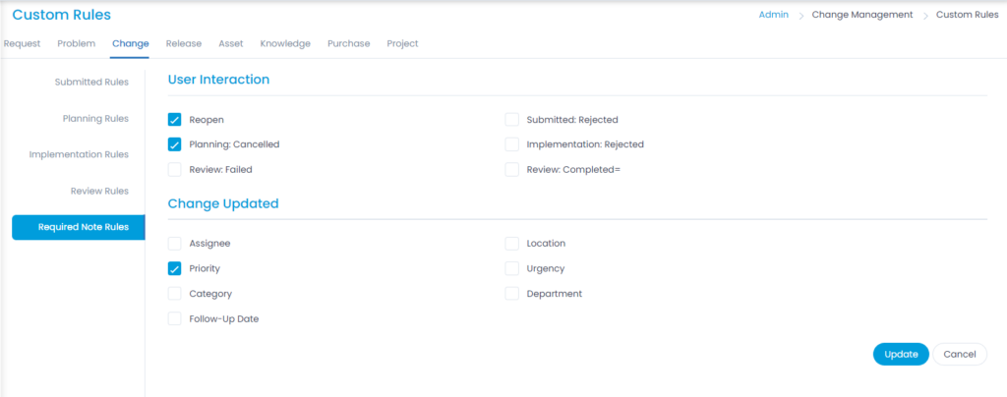Enable the Follow-Up Date checkbox
Viewport: 1007px width, 397px height.
(175, 318)
